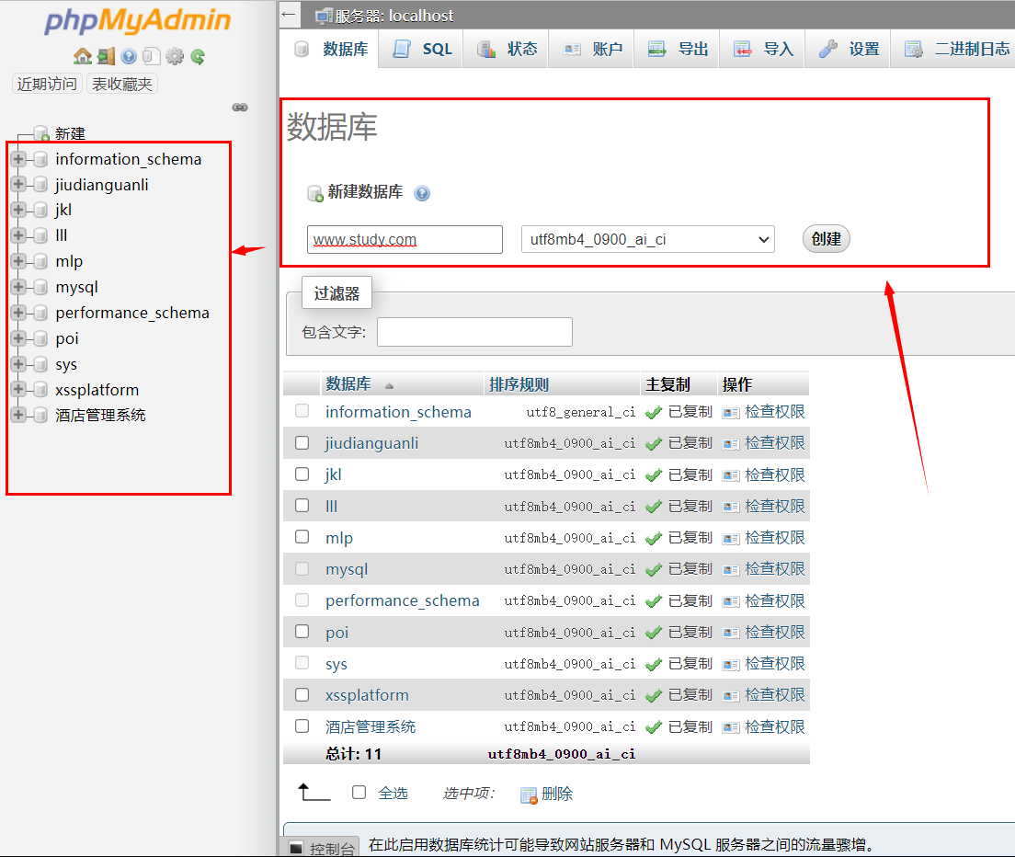Open the SQL documentation page icon
The image size is (1015, 857).
point(152,56)
